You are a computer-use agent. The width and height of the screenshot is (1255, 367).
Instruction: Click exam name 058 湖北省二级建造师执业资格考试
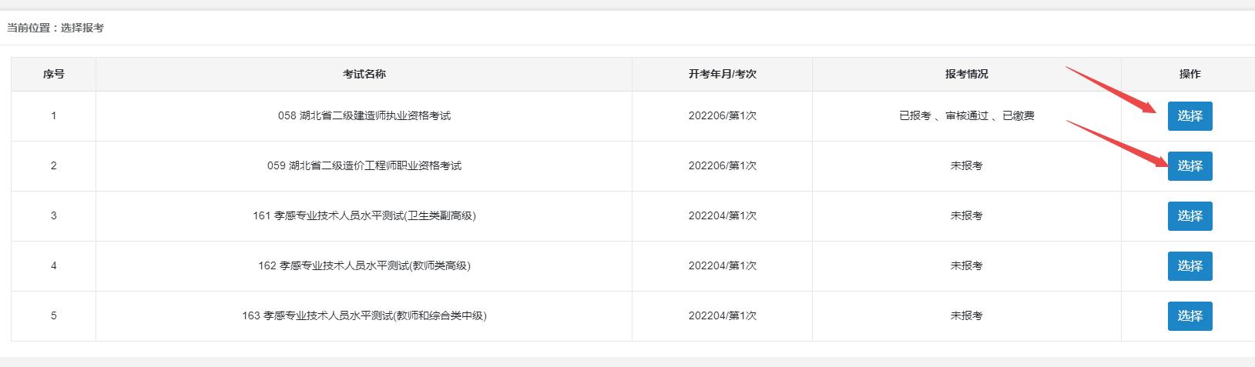point(364,116)
